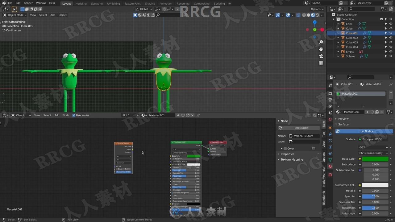Add a new material slot with plus button
The height and width of the screenshot is (222, 395).
[391, 92]
